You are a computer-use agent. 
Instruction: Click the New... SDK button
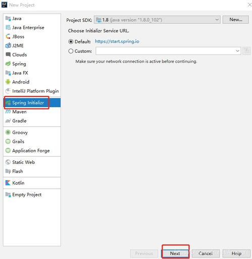[x=235, y=20]
